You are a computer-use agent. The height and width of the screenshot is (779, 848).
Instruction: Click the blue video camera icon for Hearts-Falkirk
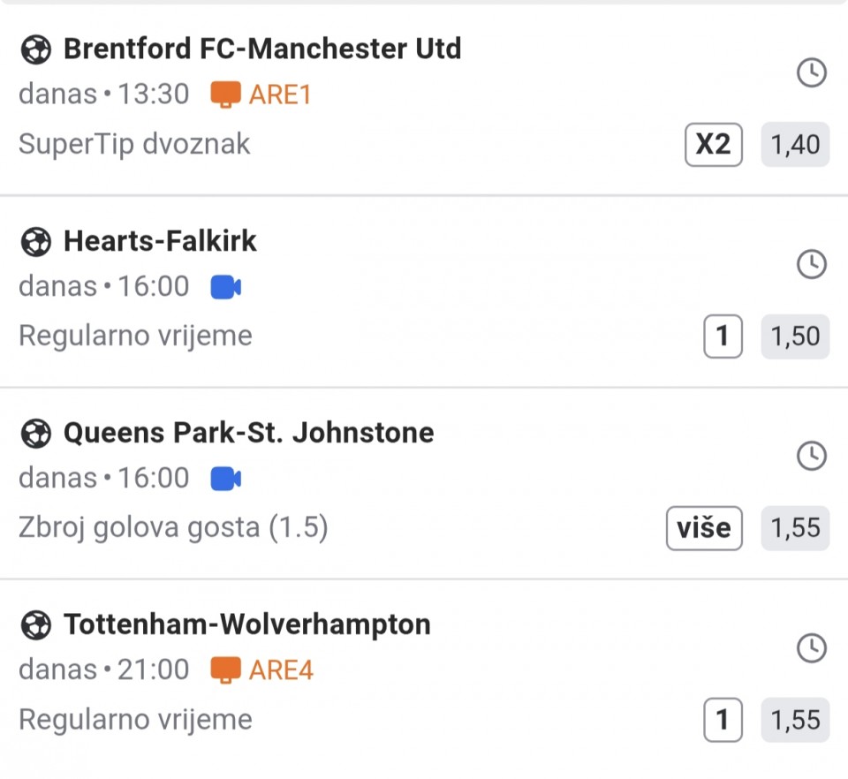click(226, 287)
